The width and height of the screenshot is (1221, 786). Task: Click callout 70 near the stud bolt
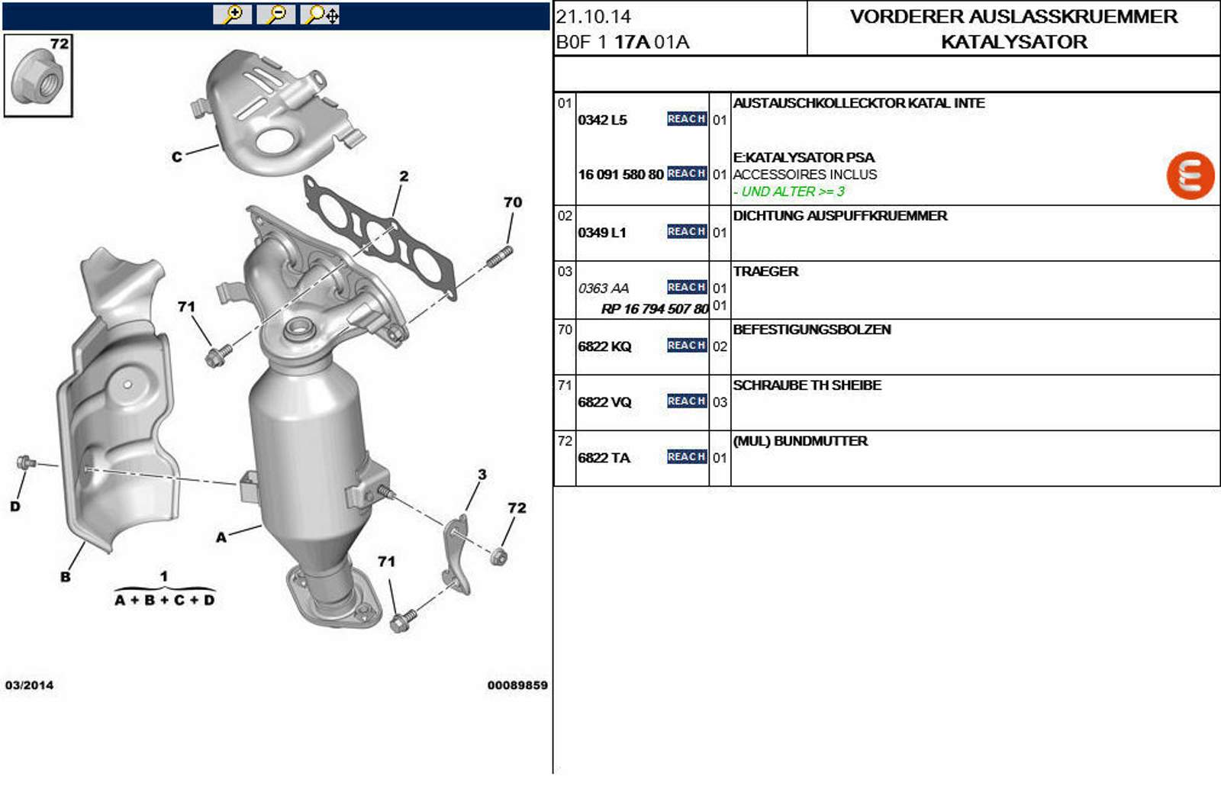pos(512,202)
